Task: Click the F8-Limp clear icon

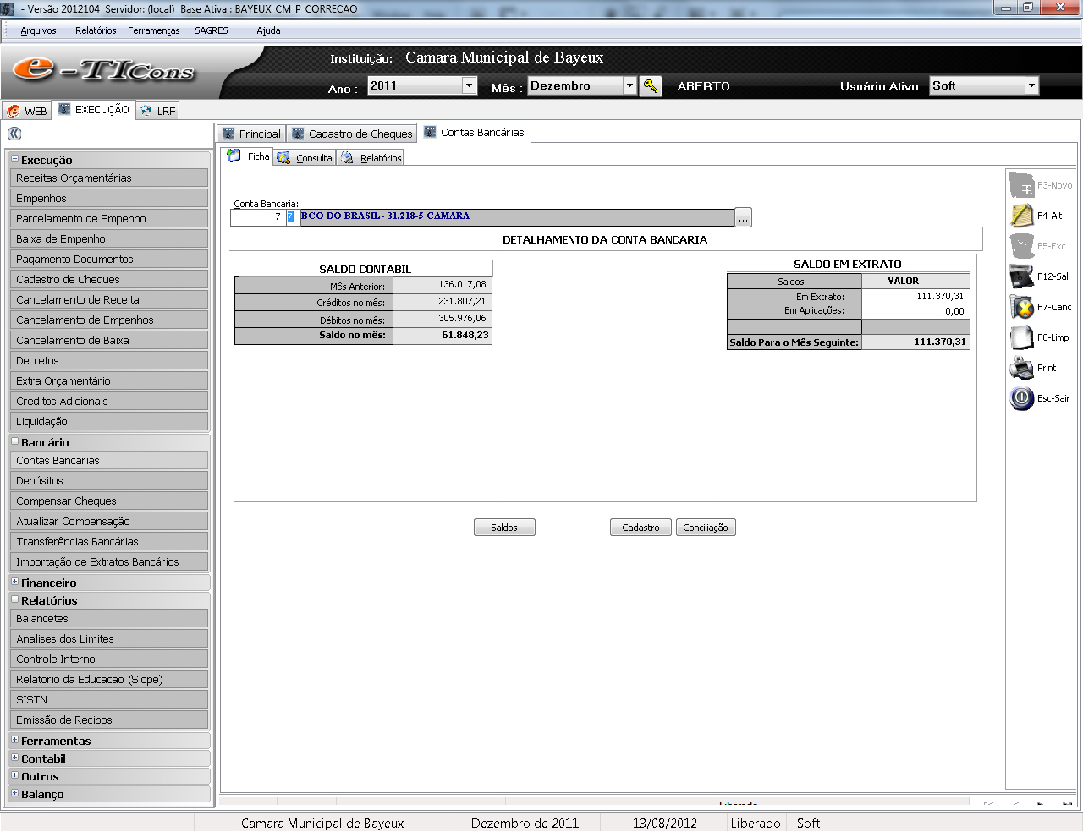Action: click(x=1022, y=337)
